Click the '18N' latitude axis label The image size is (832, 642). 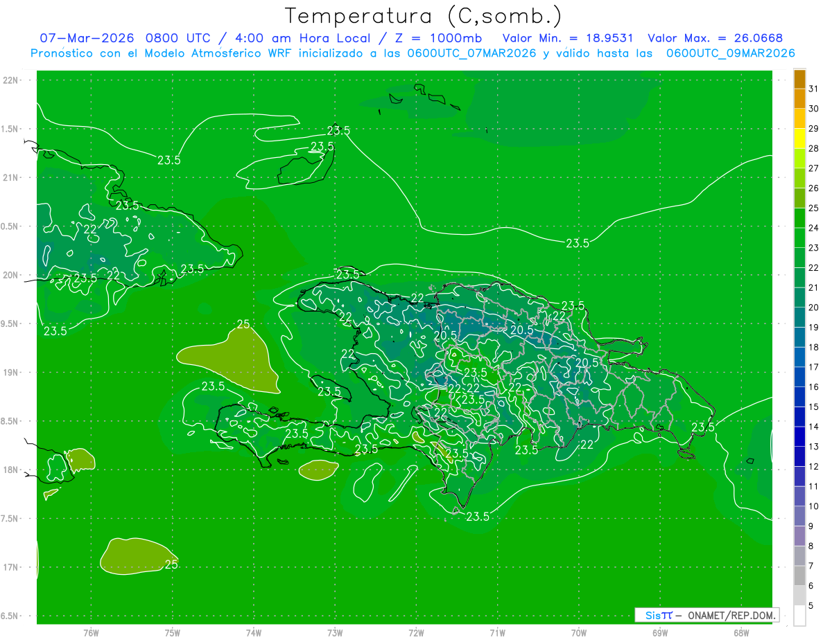(x=12, y=470)
